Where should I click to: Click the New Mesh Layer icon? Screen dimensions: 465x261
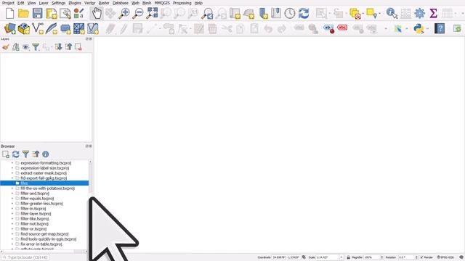click(x=79, y=29)
